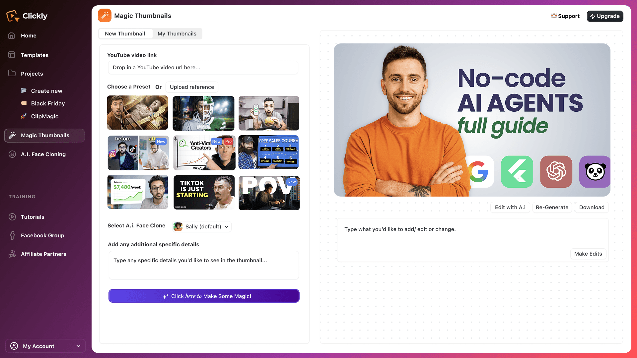Open A.I. Face Cloning smiley icon

(12, 154)
